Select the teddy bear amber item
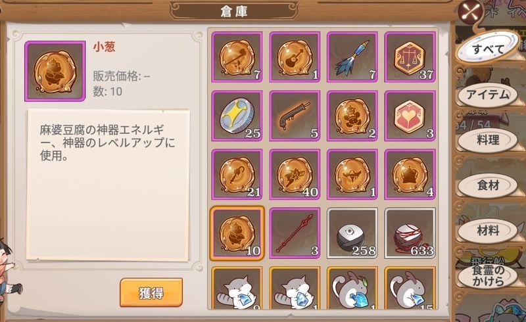The image size is (526, 322). point(352,116)
